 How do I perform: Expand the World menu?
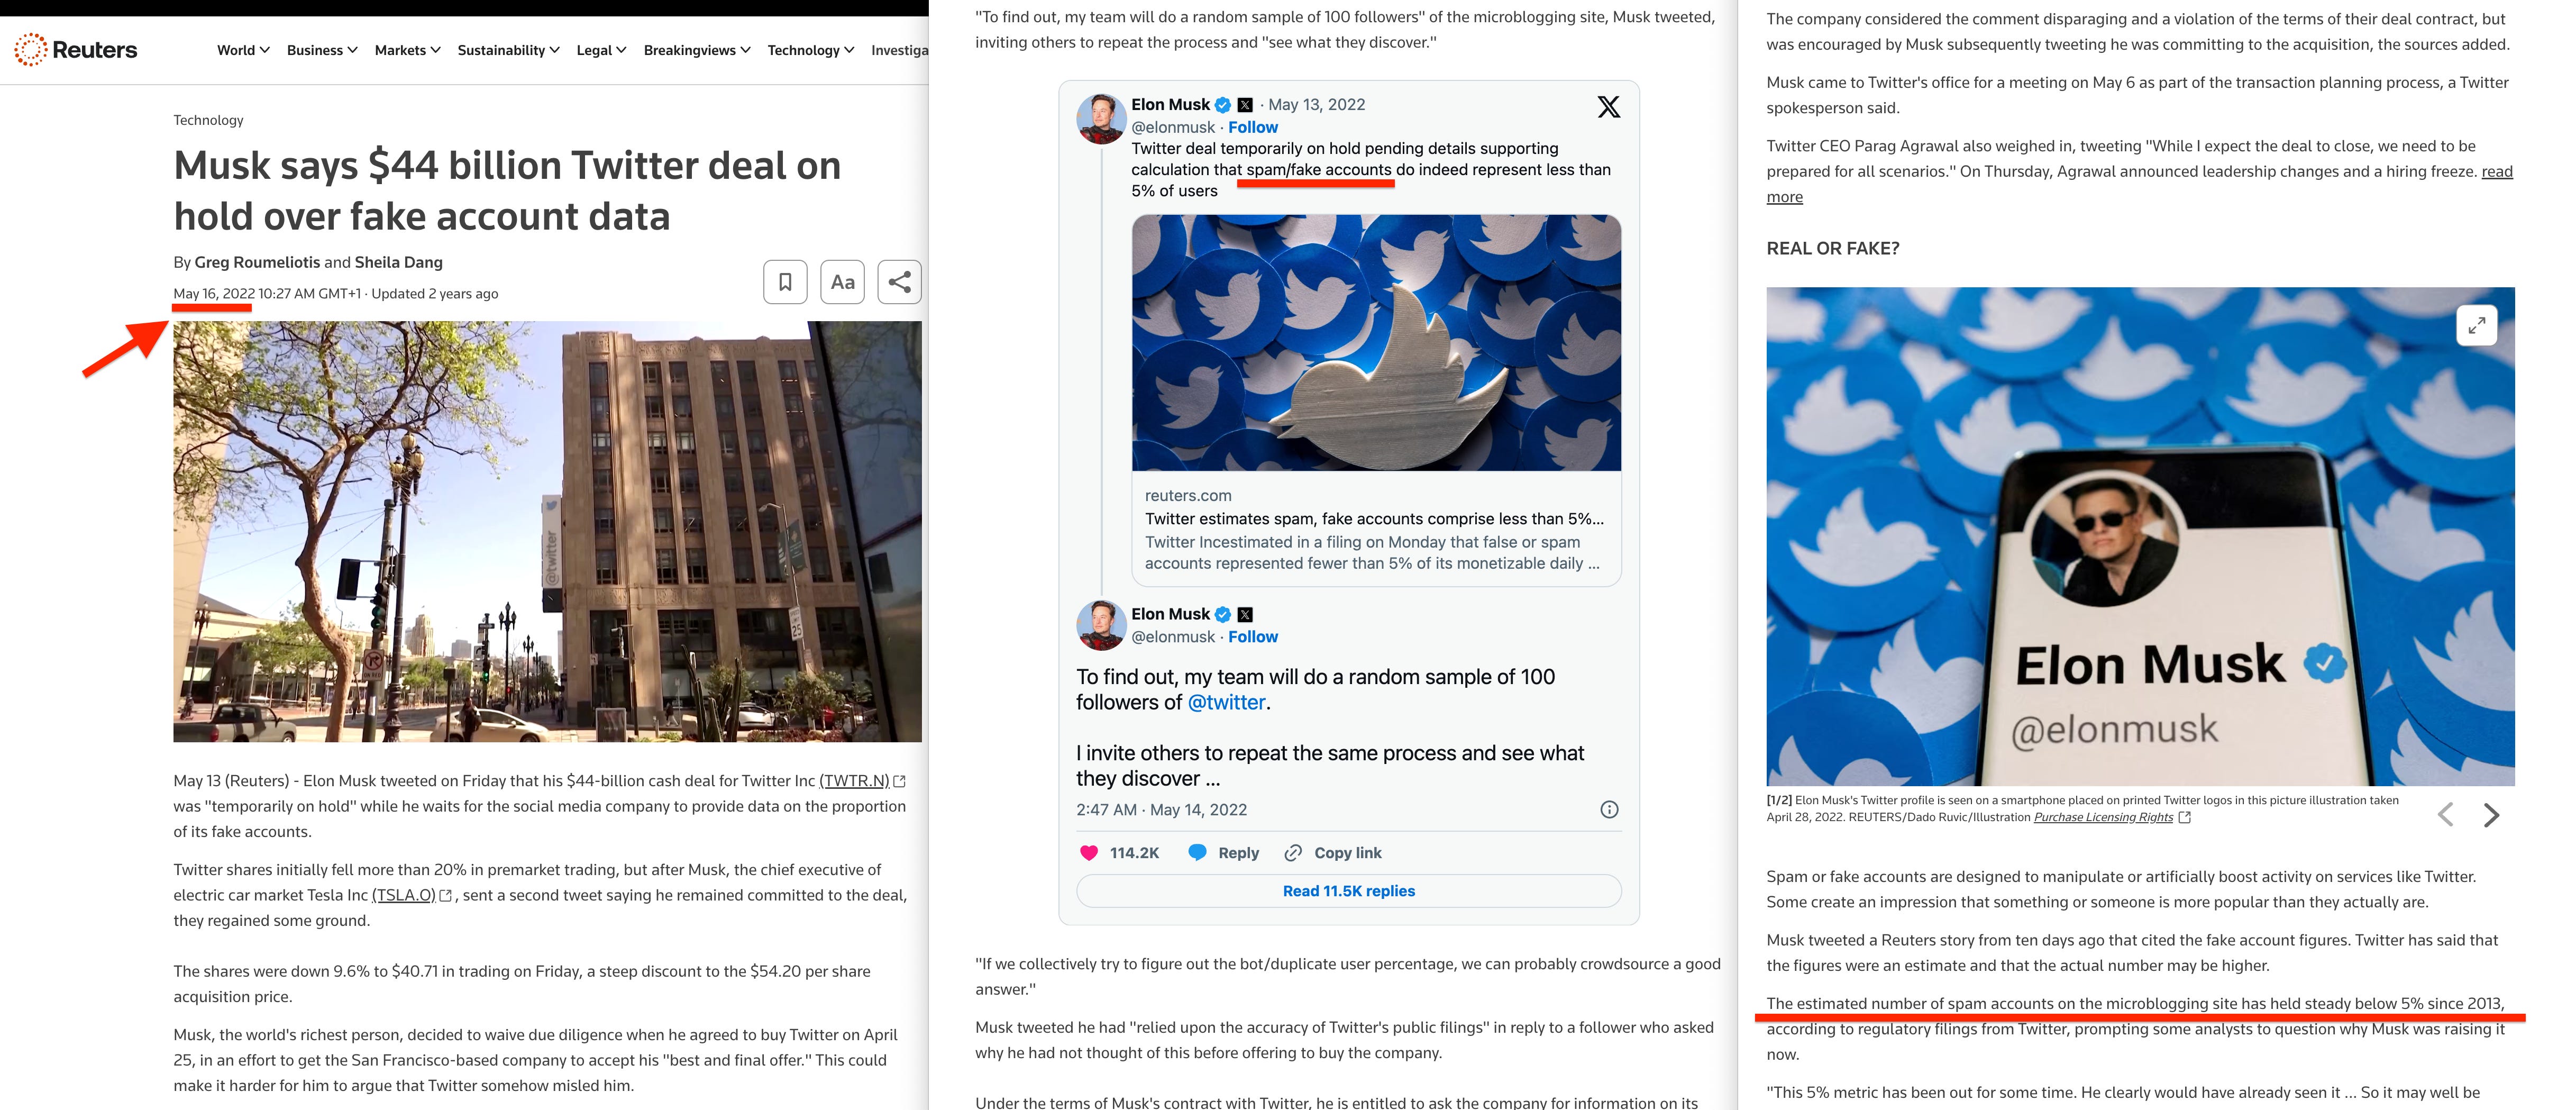243,50
